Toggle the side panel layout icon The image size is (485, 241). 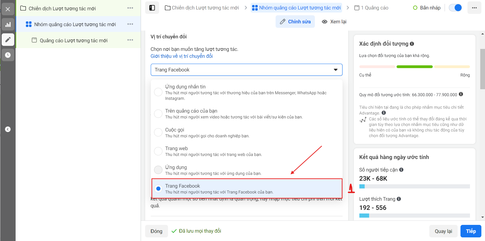coord(152,8)
